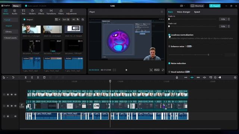Adjust the Fade-in slider handle

[169, 19]
